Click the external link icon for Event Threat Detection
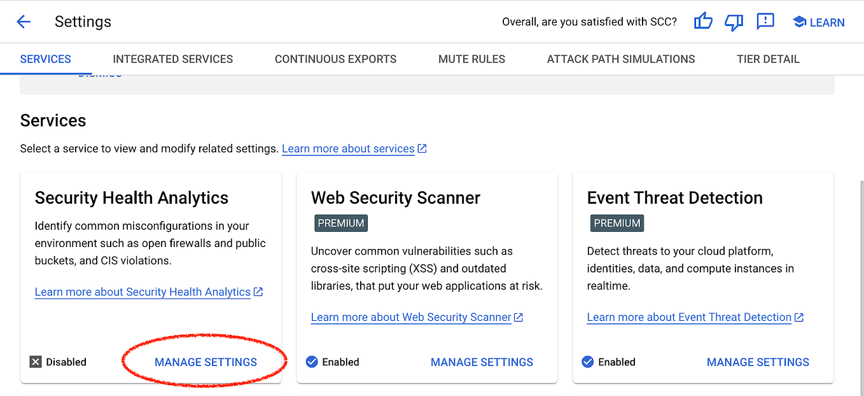The height and width of the screenshot is (396, 864). tap(800, 316)
